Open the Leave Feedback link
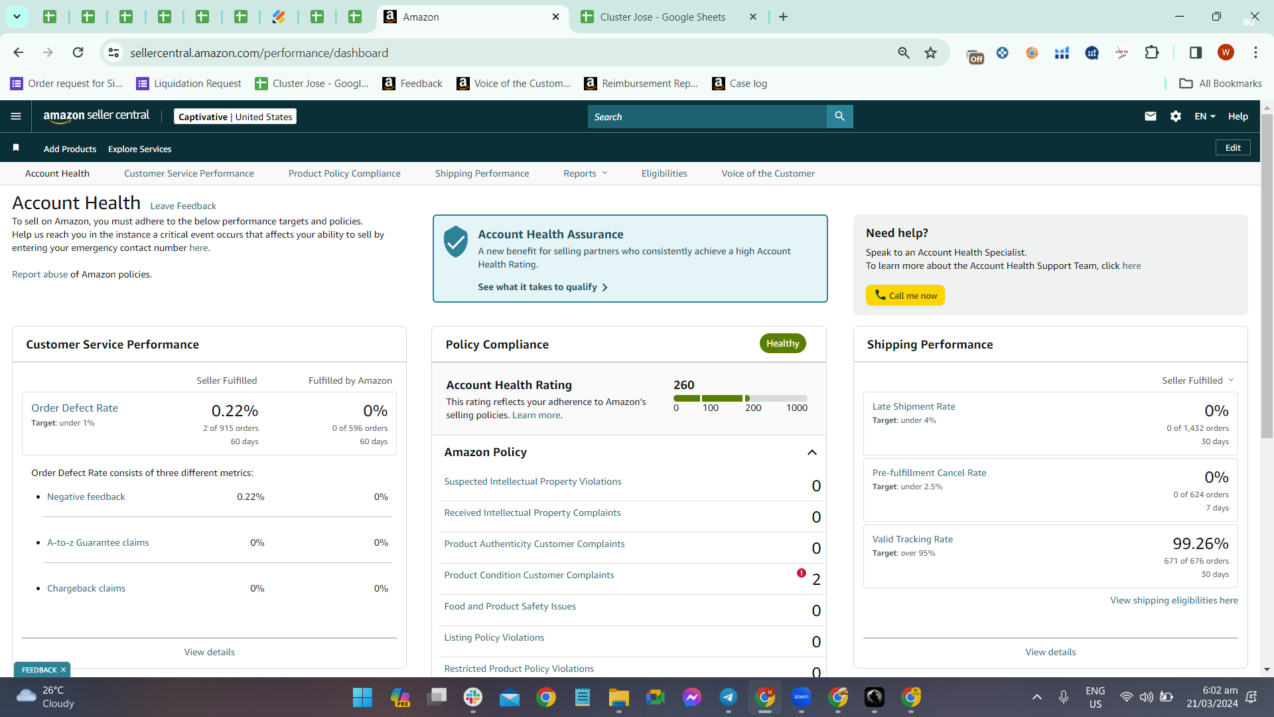Image resolution: width=1274 pixels, height=717 pixels. tap(183, 206)
